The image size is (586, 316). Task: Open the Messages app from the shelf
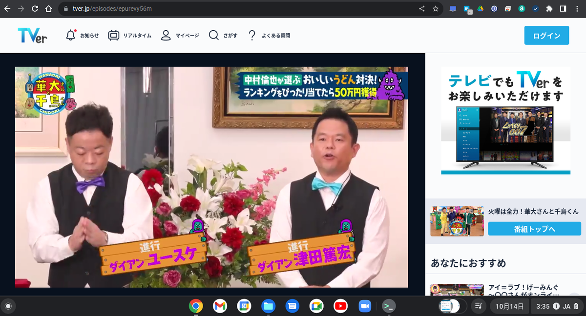coord(292,306)
